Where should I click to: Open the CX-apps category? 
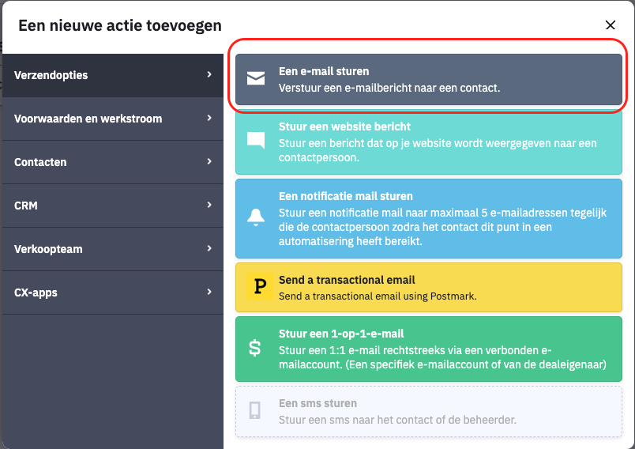113,292
